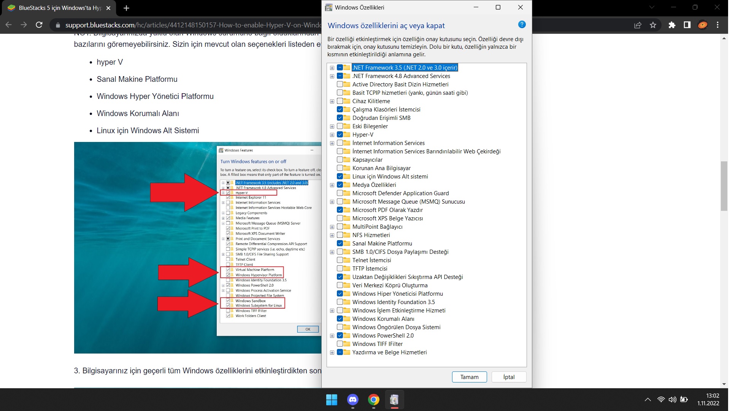
Task: Expand the .NET Framework 4.8 Advanced Services node
Action: pyautogui.click(x=332, y=76)
